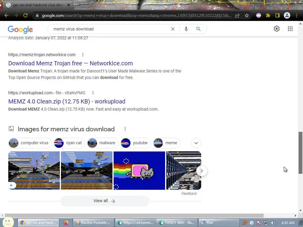Click the Feedback link
This screenshot has width=303, height=227.
pos(189,194)
